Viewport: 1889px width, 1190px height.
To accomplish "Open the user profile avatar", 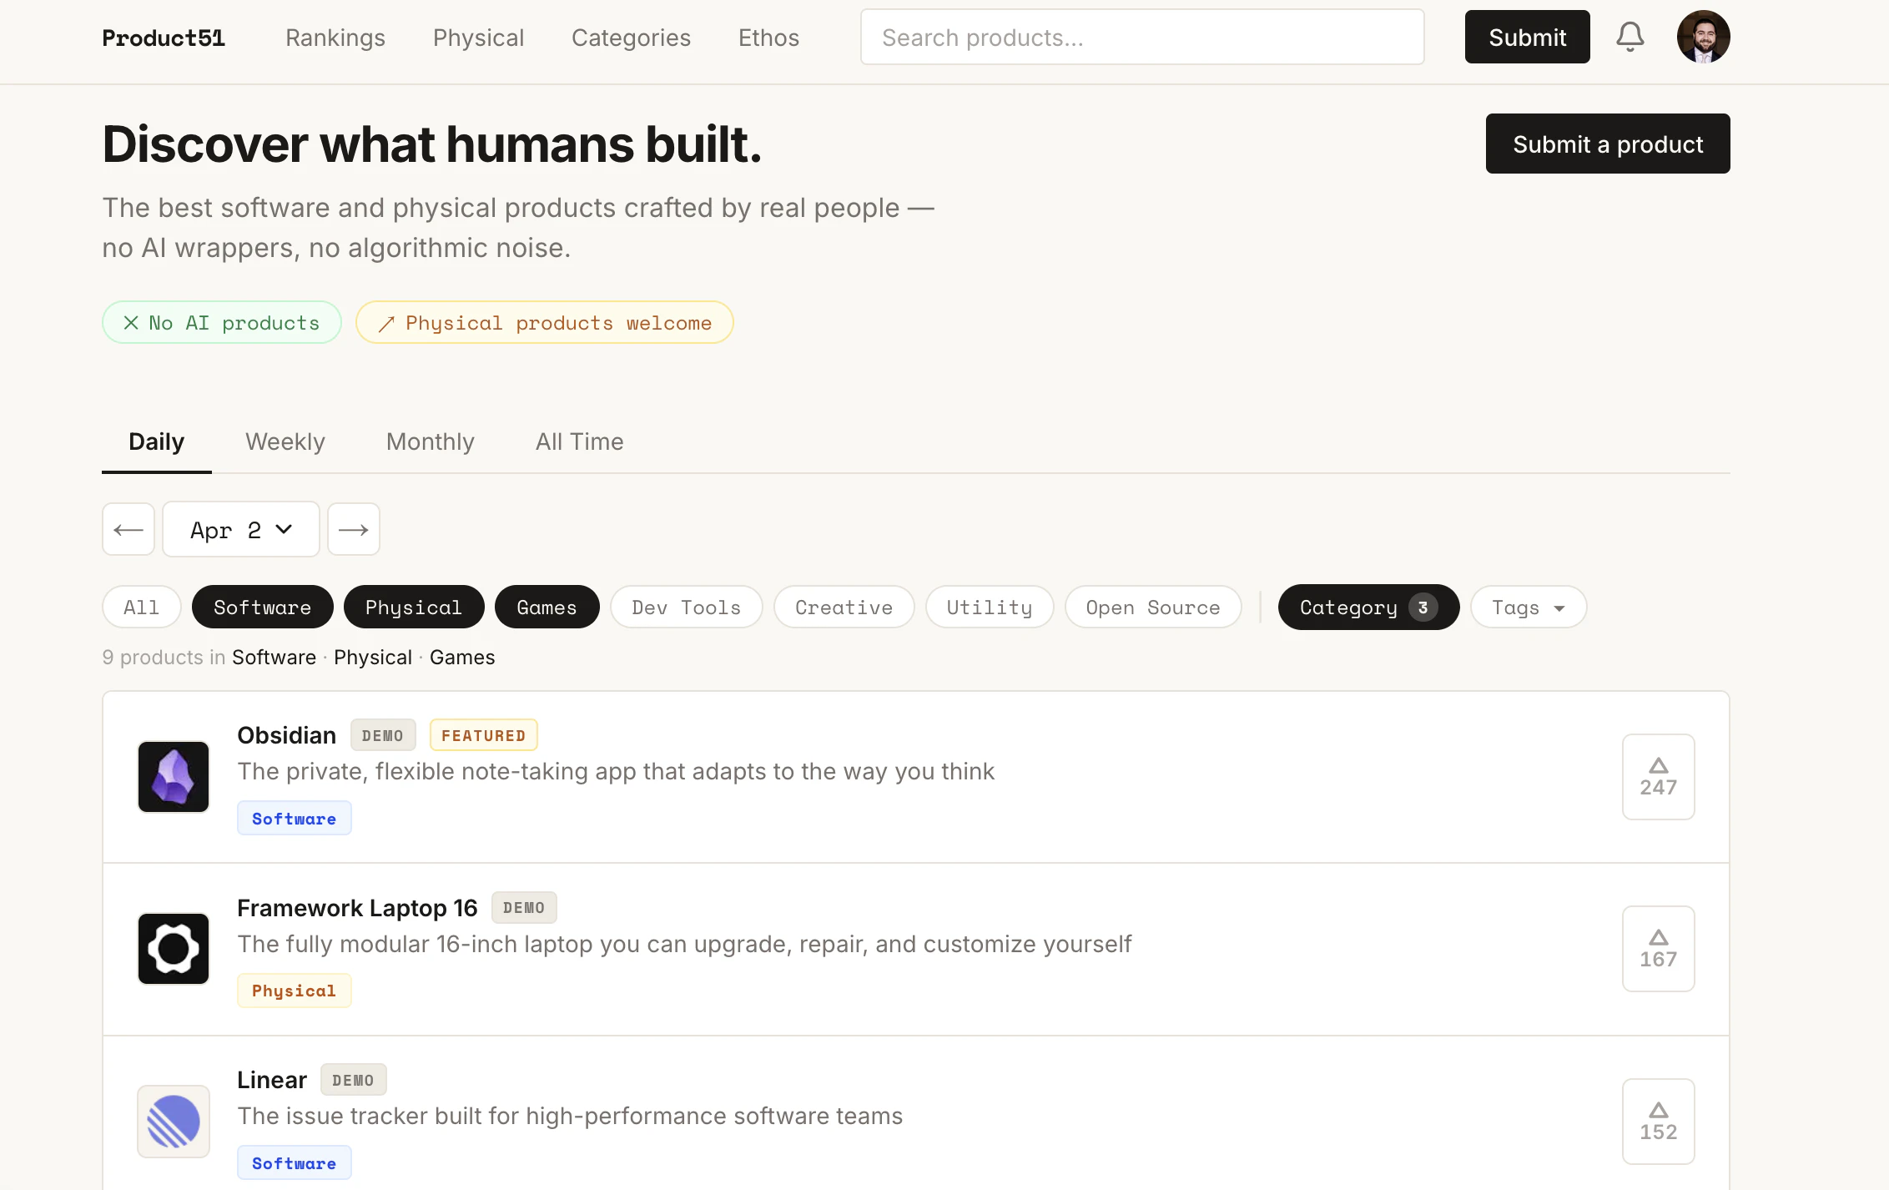I will click(1703, 37).
